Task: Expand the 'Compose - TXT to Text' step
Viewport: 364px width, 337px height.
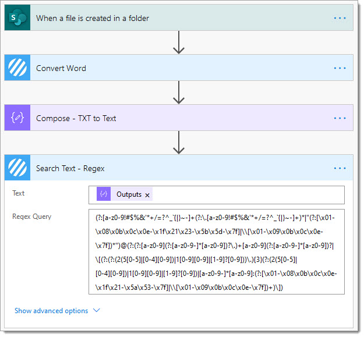Action: click(179, 118)
